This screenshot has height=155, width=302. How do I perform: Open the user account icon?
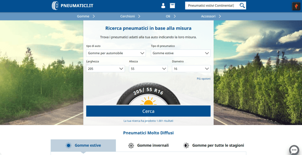[x=163, y=6]
